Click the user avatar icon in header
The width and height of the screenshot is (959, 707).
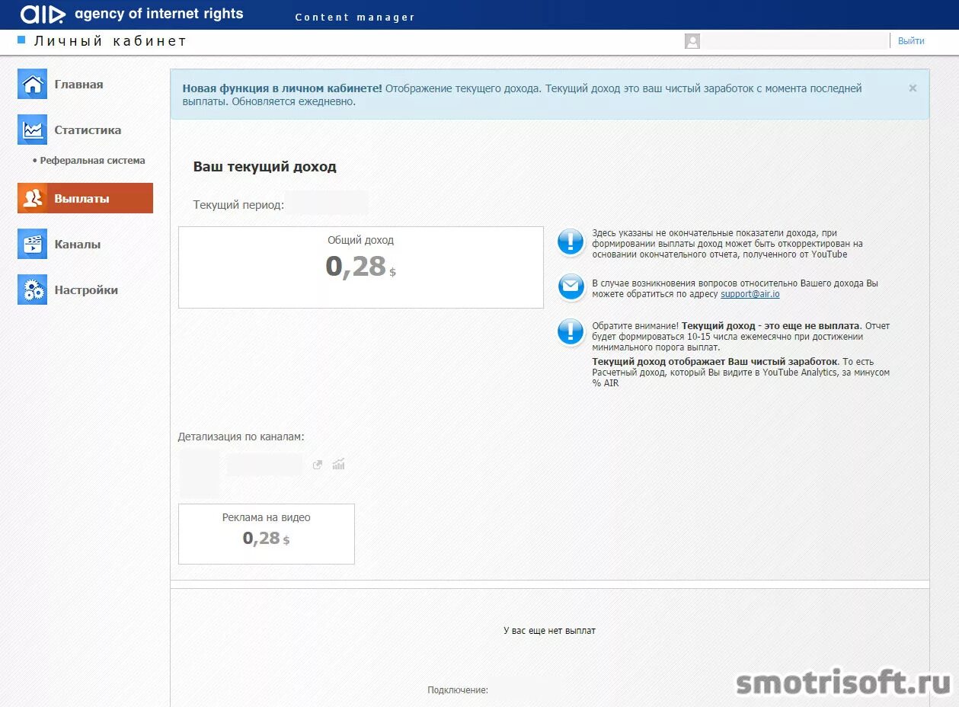(692, 41)
